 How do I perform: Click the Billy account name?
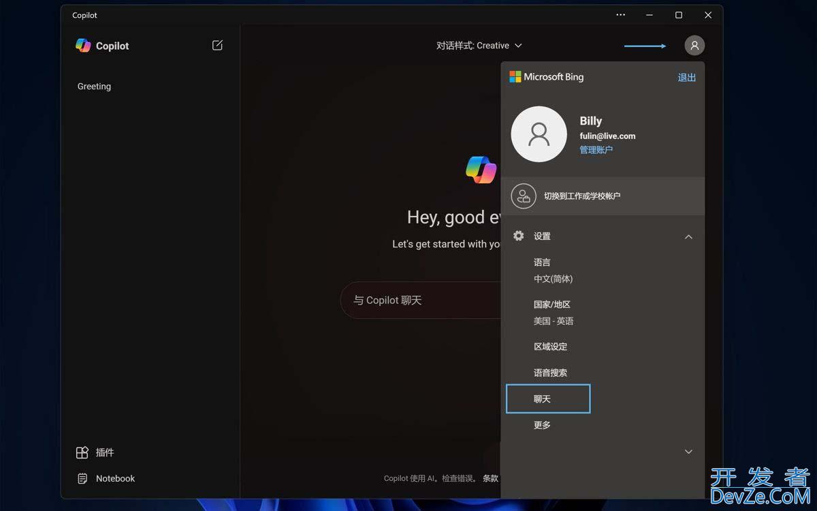pyautogui.click(x=591, y=121)
